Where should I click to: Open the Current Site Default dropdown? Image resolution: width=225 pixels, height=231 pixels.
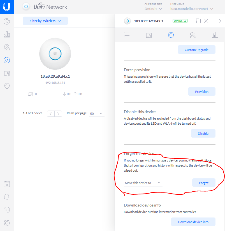pyautogui.click(x=153, y=9)
